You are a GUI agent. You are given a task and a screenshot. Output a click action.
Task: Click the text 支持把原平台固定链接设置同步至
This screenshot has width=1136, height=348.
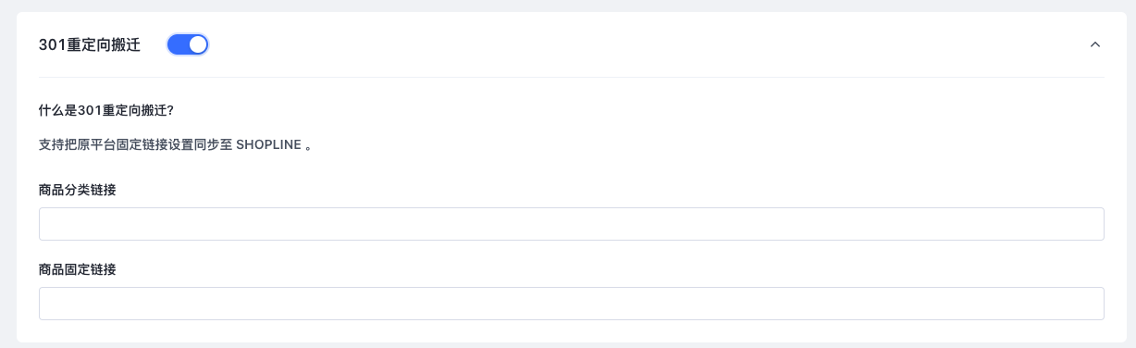click(136, 146)
